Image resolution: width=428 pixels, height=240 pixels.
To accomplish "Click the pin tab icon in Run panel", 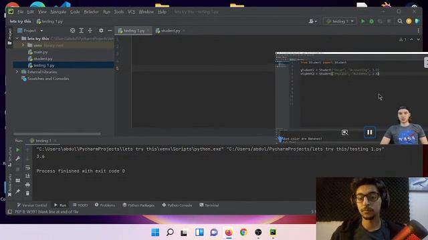I will tap(18, 191).
